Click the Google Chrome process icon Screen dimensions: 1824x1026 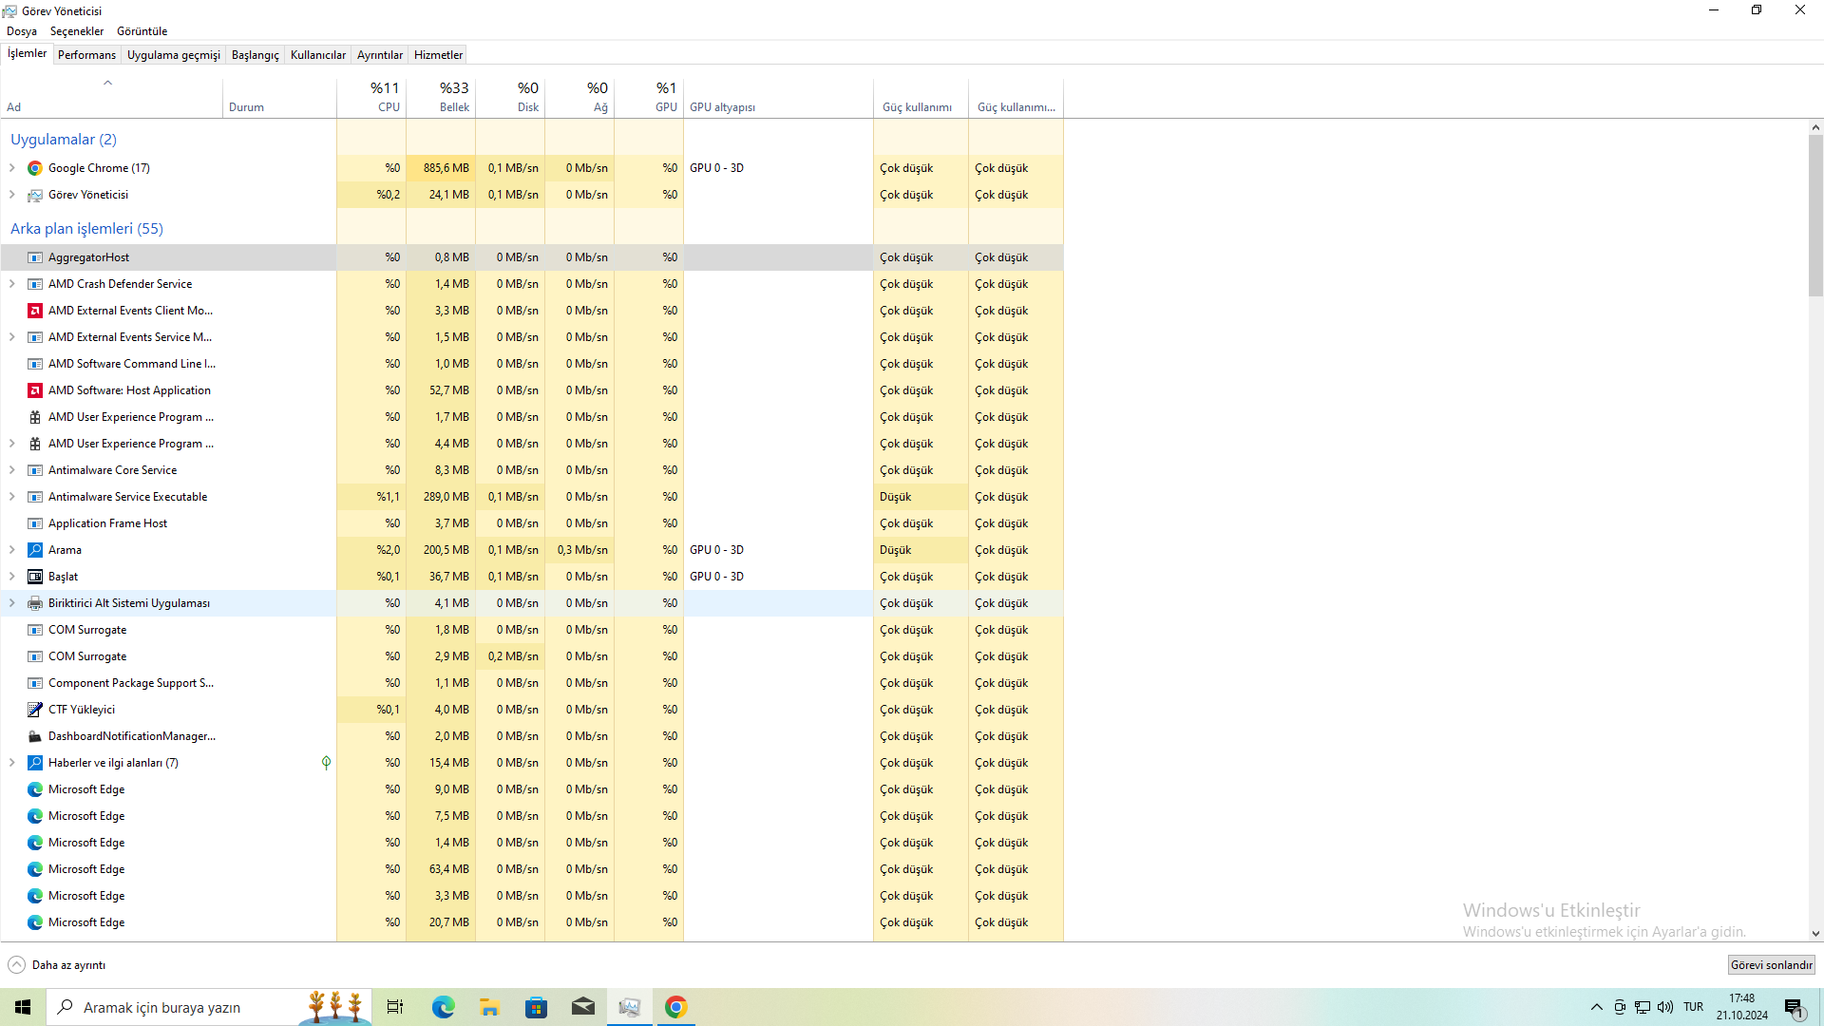(35, 168)
